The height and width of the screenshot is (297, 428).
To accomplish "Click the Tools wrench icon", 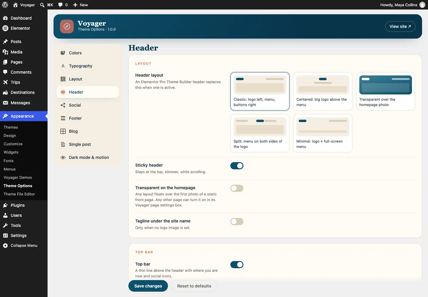I will (5, 225).
